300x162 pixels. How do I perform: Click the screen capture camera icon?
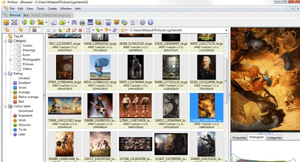click(x=108, y=22)
